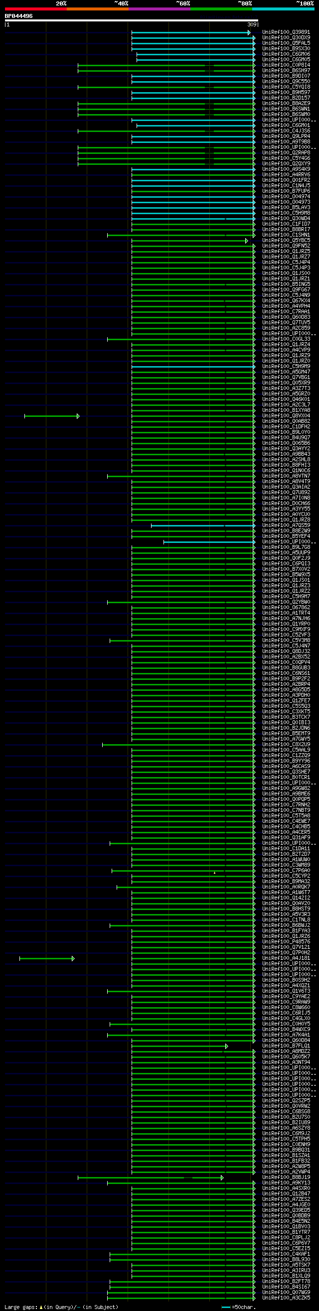Click the cyan ~100% identity legend bar
This screenshot has height=1311, width=319.
coord(283,8)
